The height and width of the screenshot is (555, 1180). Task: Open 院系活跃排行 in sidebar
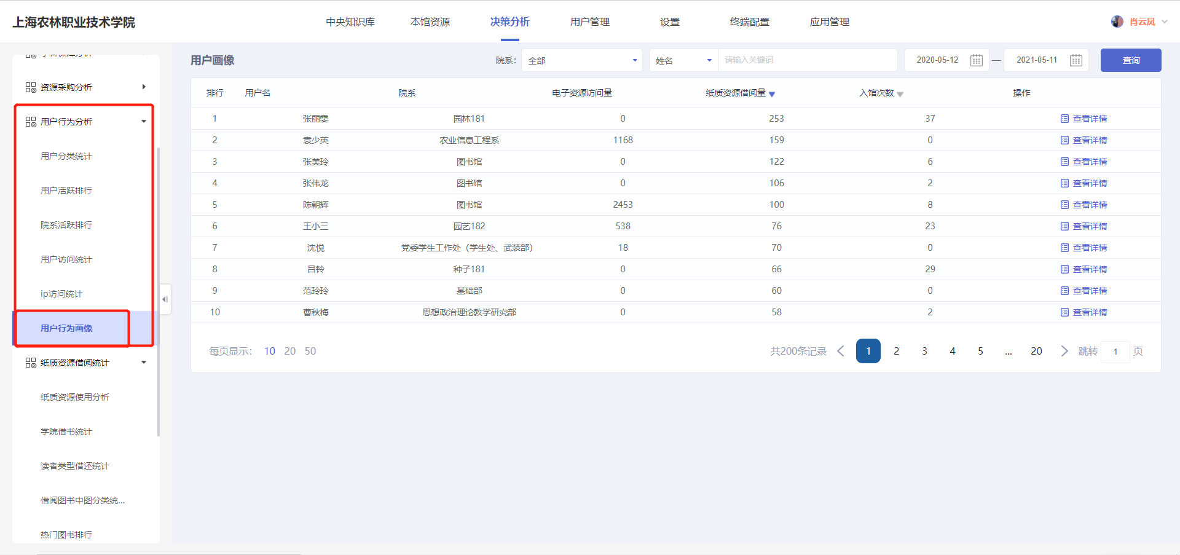[x=66, y=225]
